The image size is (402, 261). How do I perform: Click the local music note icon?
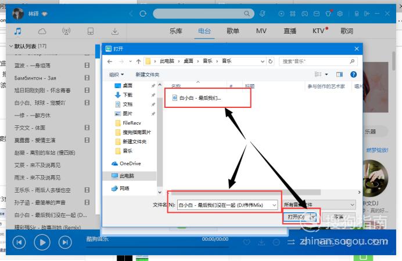click(17, 31)
